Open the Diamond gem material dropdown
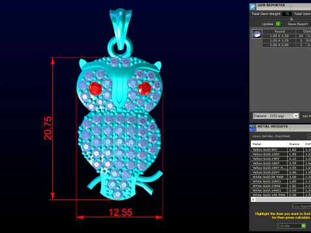 (276, 116)
